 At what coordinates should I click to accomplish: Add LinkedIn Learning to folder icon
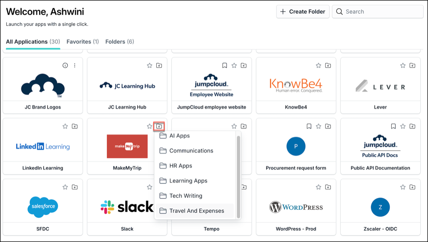pos(74,126)
